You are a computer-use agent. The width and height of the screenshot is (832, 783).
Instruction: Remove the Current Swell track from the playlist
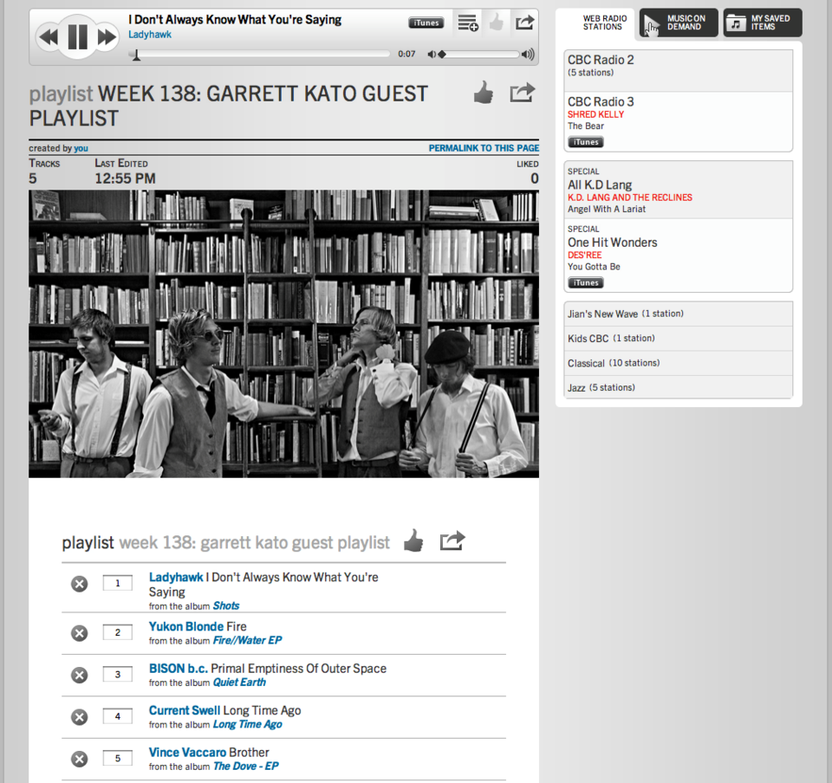click(80, 717)
